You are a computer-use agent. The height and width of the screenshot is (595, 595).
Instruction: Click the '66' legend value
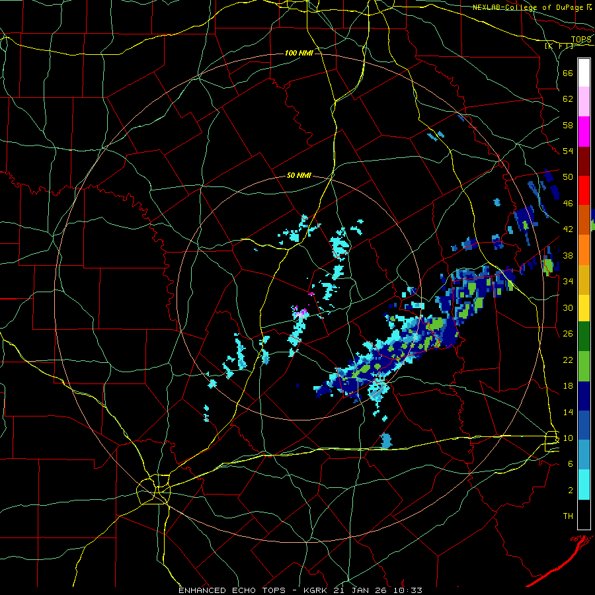568,73
